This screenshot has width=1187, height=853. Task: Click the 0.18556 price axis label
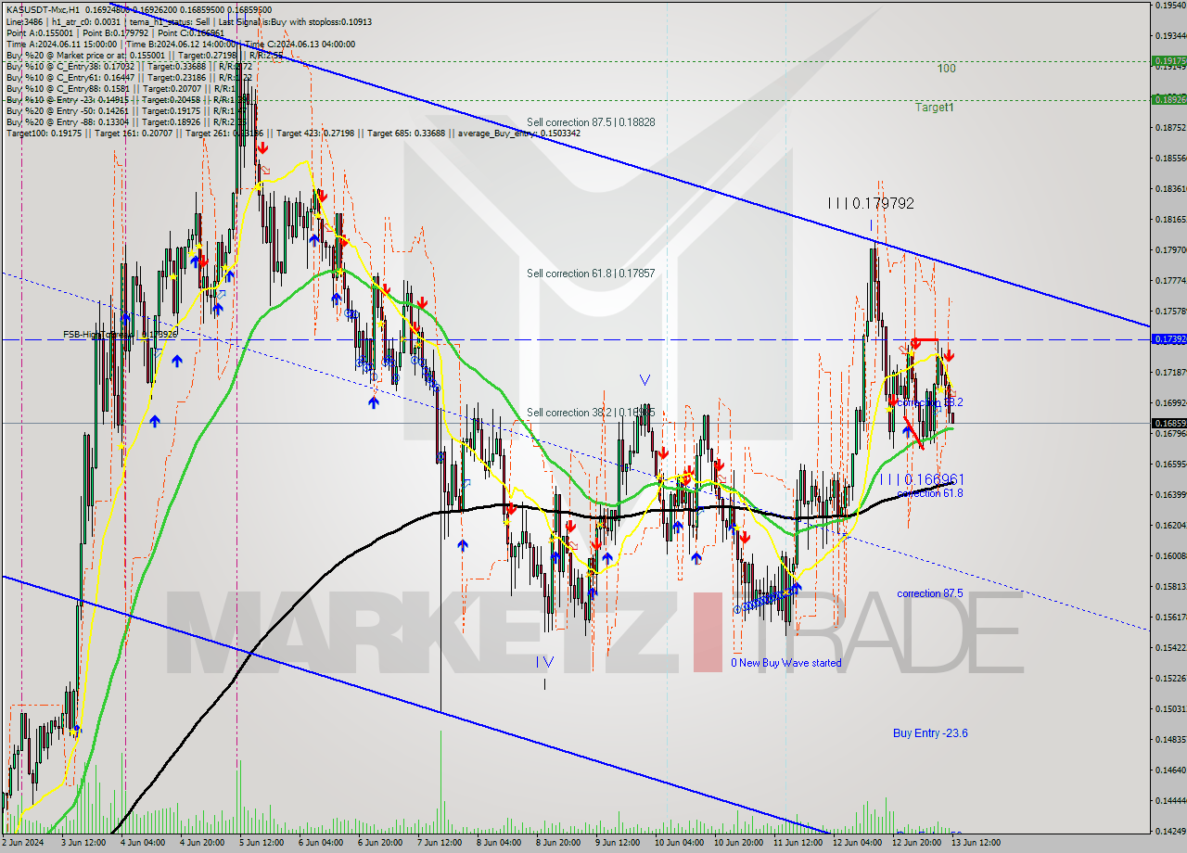coord(1170,158)
